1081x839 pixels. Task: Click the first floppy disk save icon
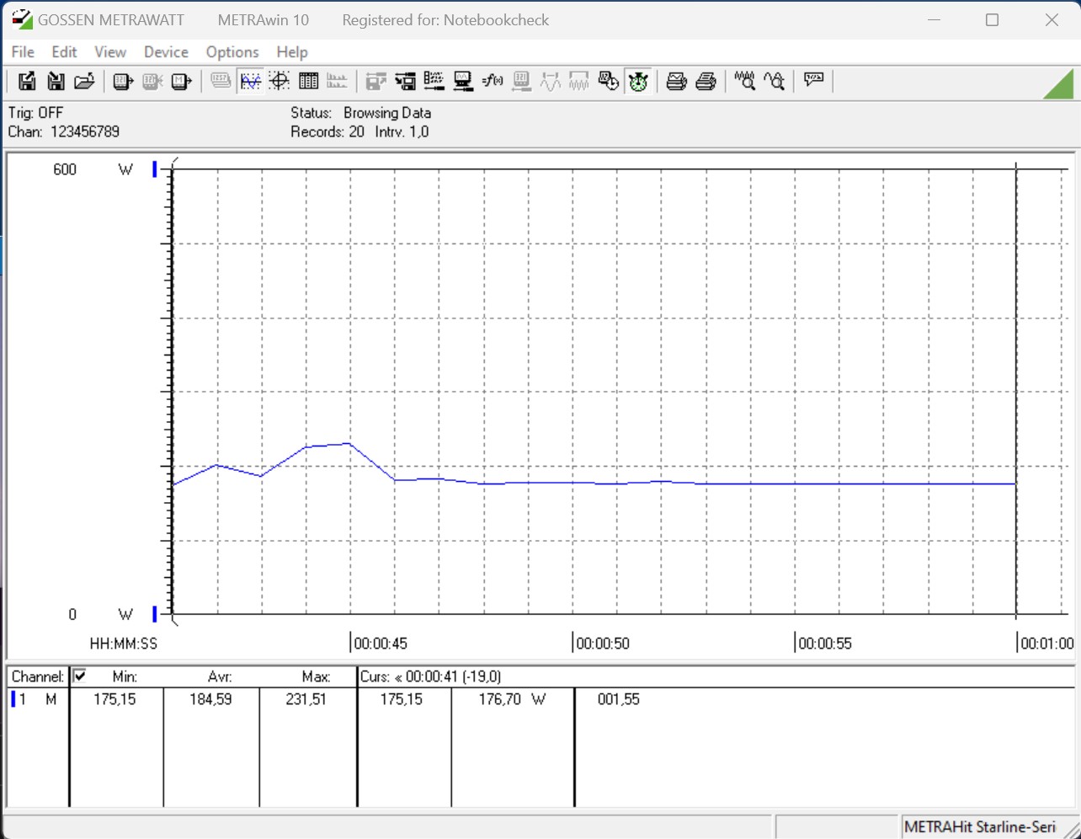[x=27, y=82]
